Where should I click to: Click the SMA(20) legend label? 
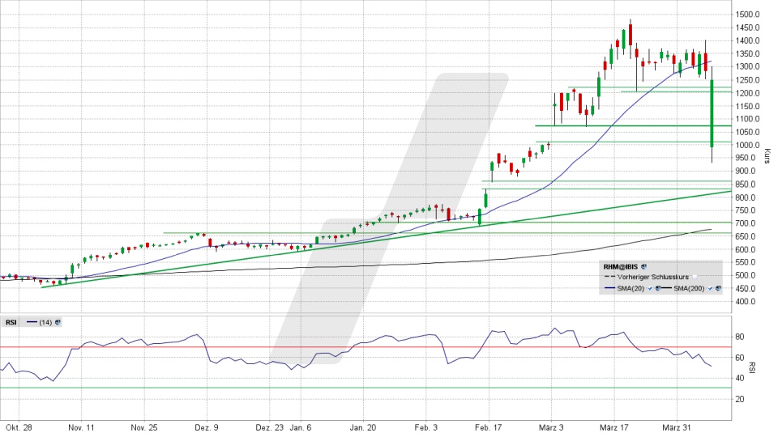pos(631,288)
